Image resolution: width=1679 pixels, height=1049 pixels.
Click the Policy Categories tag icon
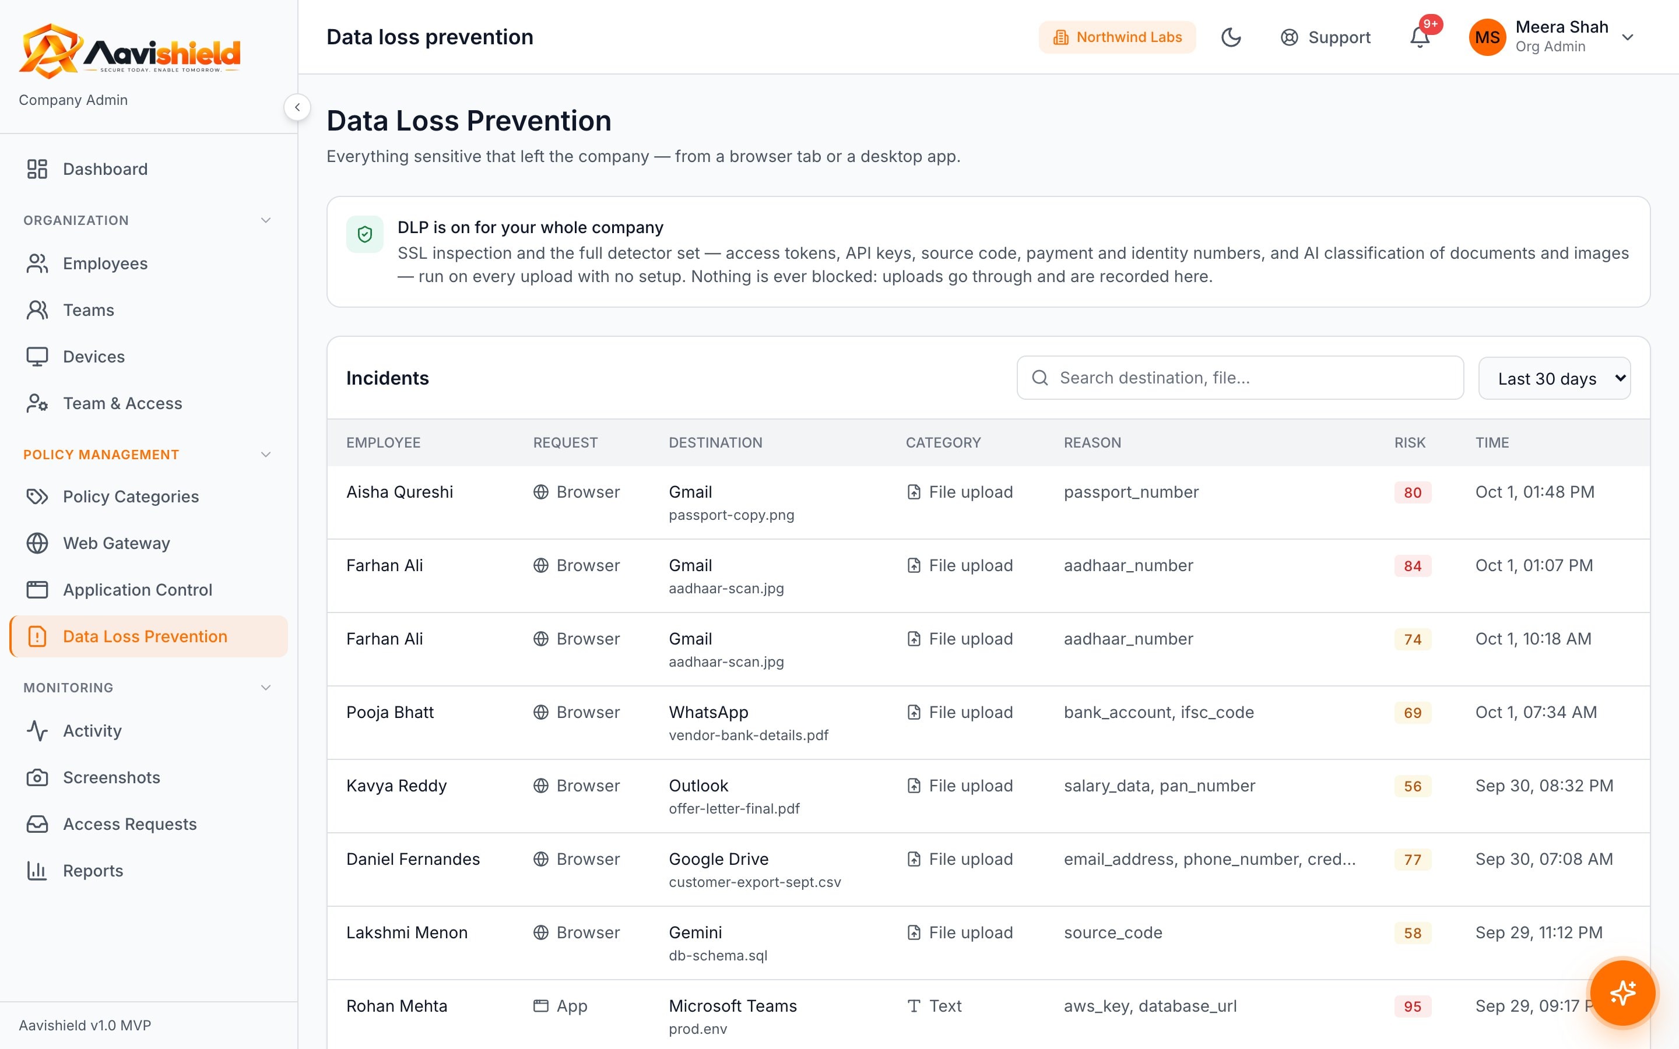click(37, 497)
